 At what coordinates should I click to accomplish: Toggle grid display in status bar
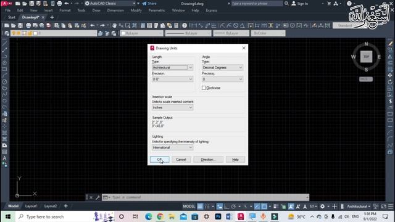point(200,207)
